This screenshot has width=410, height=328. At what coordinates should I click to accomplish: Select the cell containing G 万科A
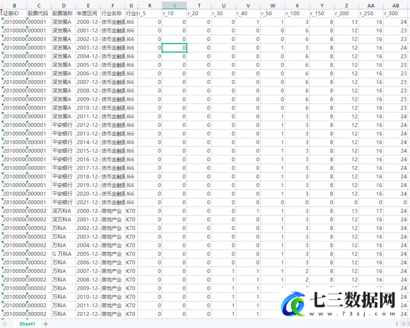click(x=64, y=254)
